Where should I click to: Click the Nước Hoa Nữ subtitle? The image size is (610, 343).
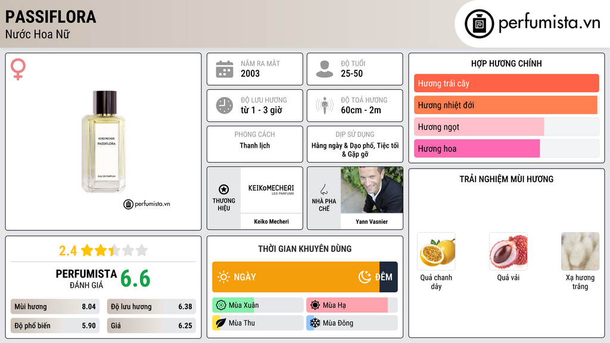coord(38,34)
